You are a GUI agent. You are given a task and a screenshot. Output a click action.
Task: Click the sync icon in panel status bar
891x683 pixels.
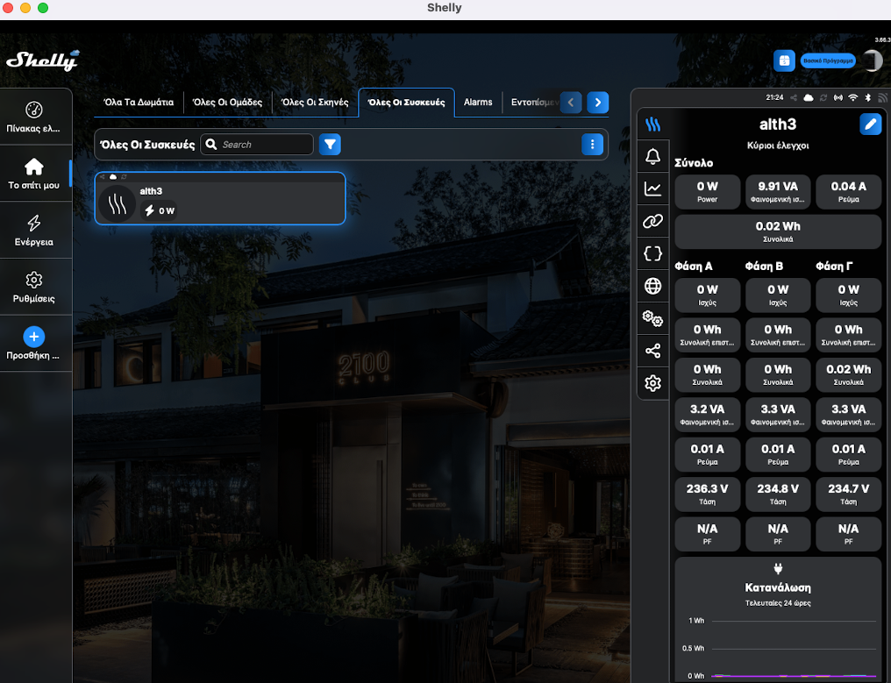(823, 97)
